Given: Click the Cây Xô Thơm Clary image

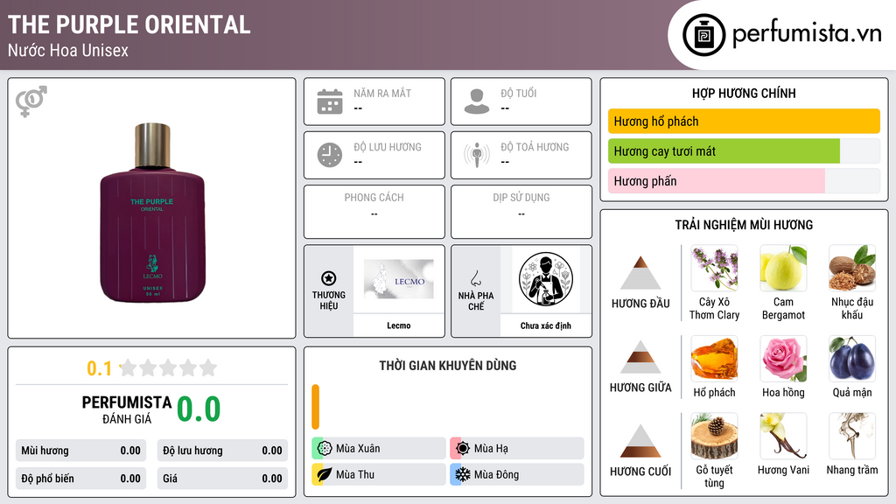Looking at the screenshot, I should tap(714, 268).
